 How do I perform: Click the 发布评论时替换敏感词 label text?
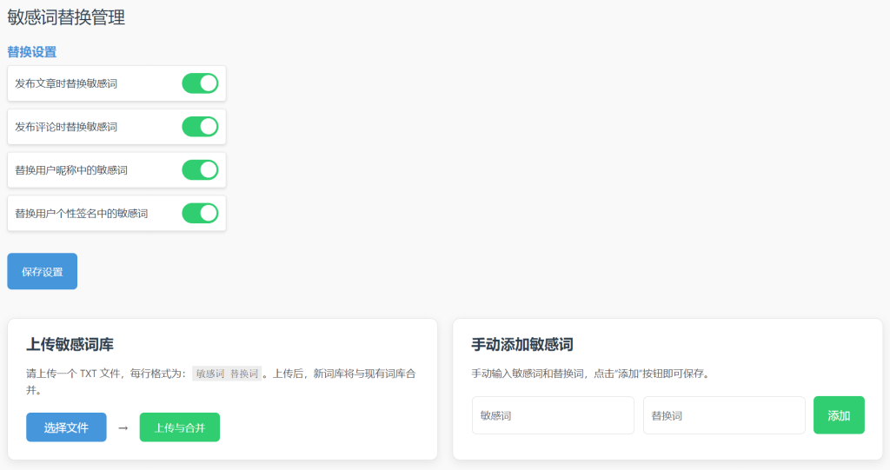coord(66,127)
